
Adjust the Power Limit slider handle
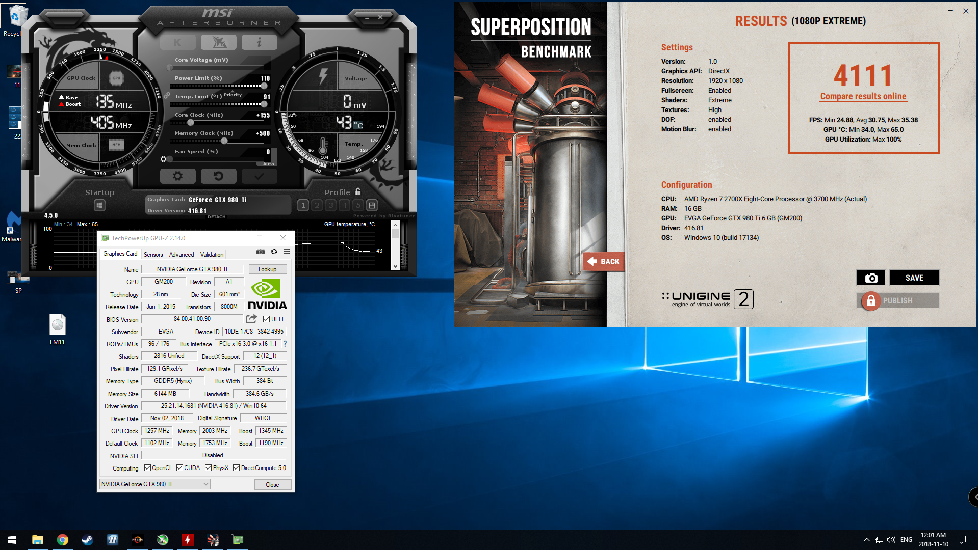click(264, 87)
